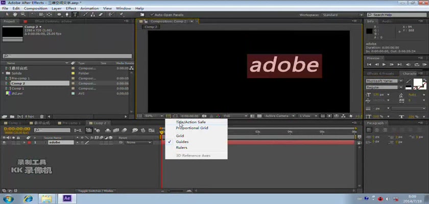Image resolution: width=429 pixels, height=204 pixels.
Task: Choose Proportional Grid from the popup menu
Action: tap(192, 128)
